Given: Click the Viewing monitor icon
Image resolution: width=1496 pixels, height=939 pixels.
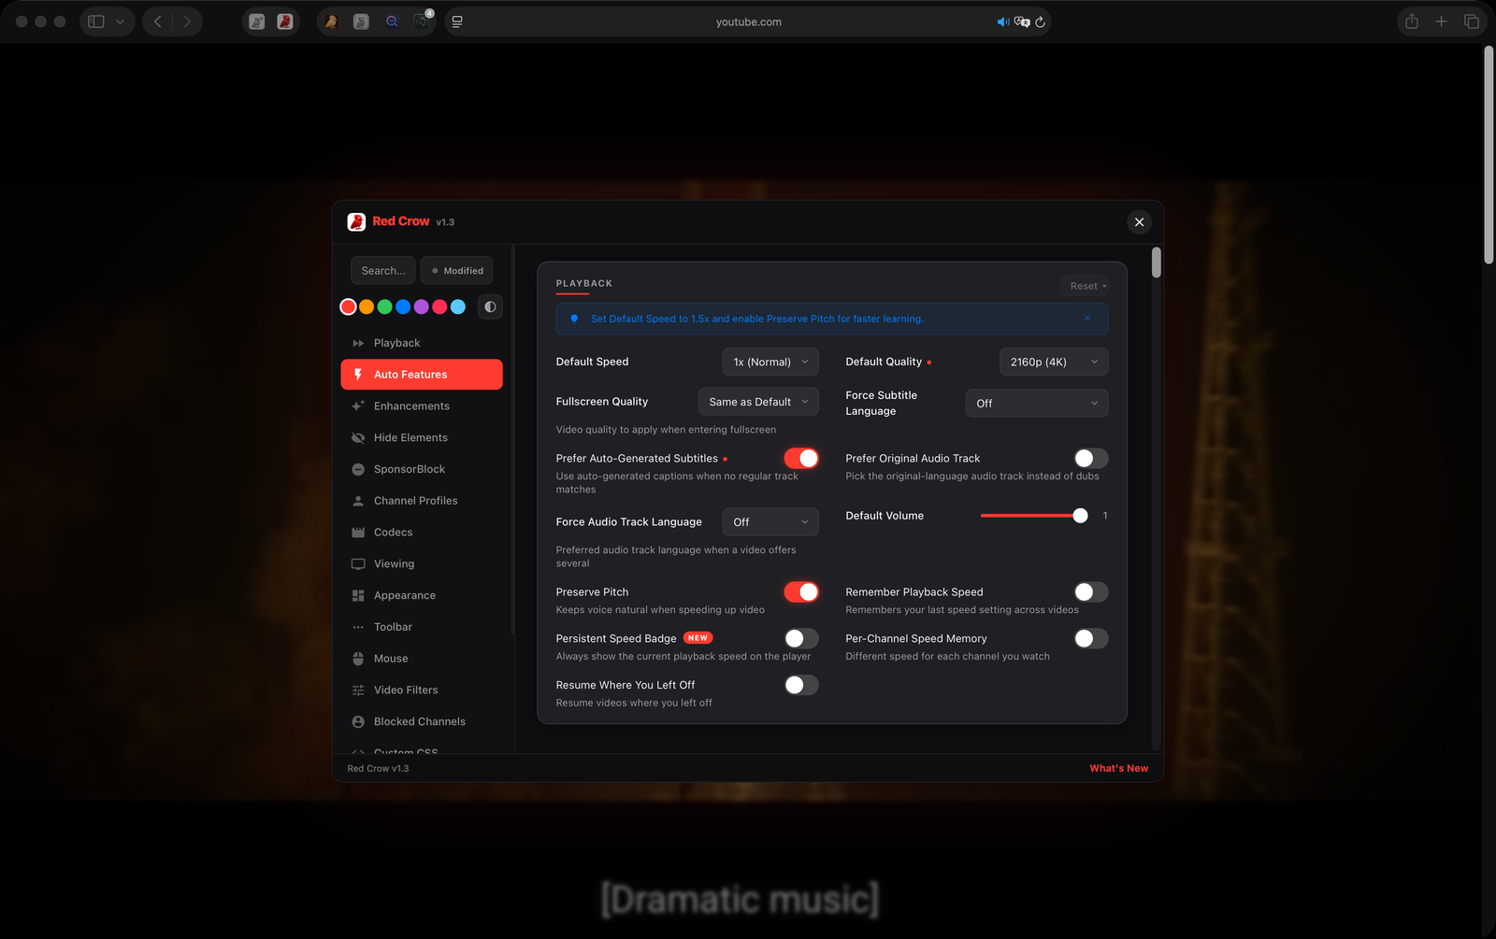Looking at the screenshot, I should 358,564.
